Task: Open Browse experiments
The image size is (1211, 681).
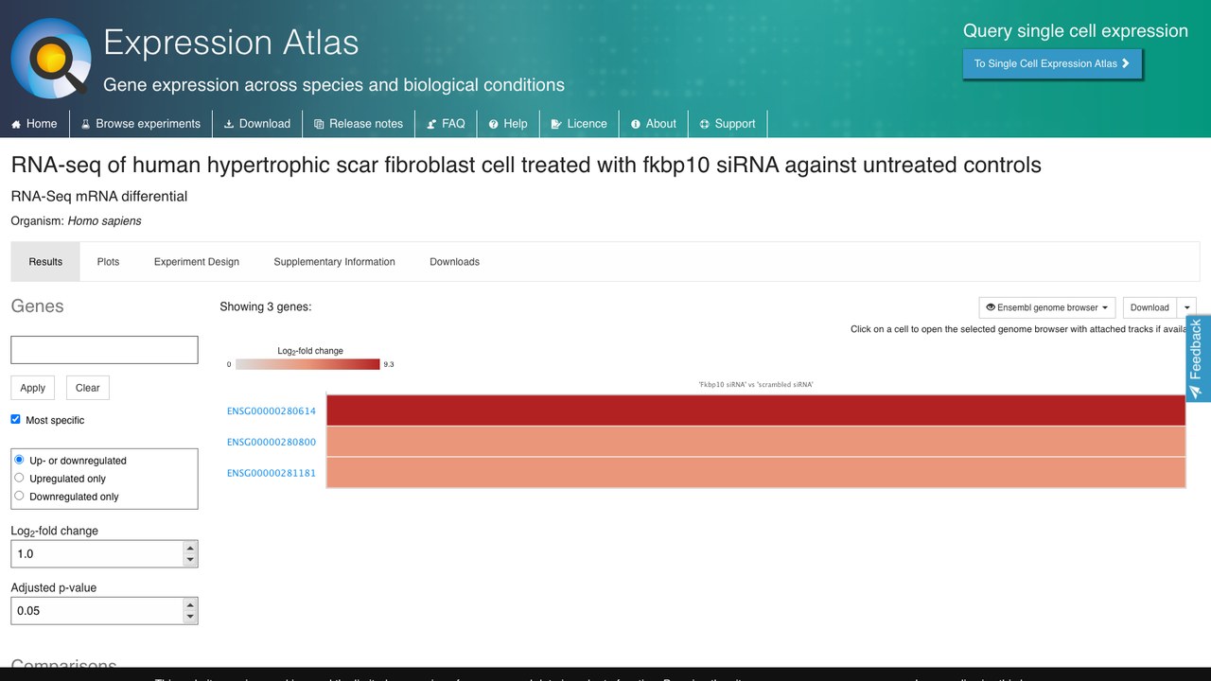Action: 140,124
